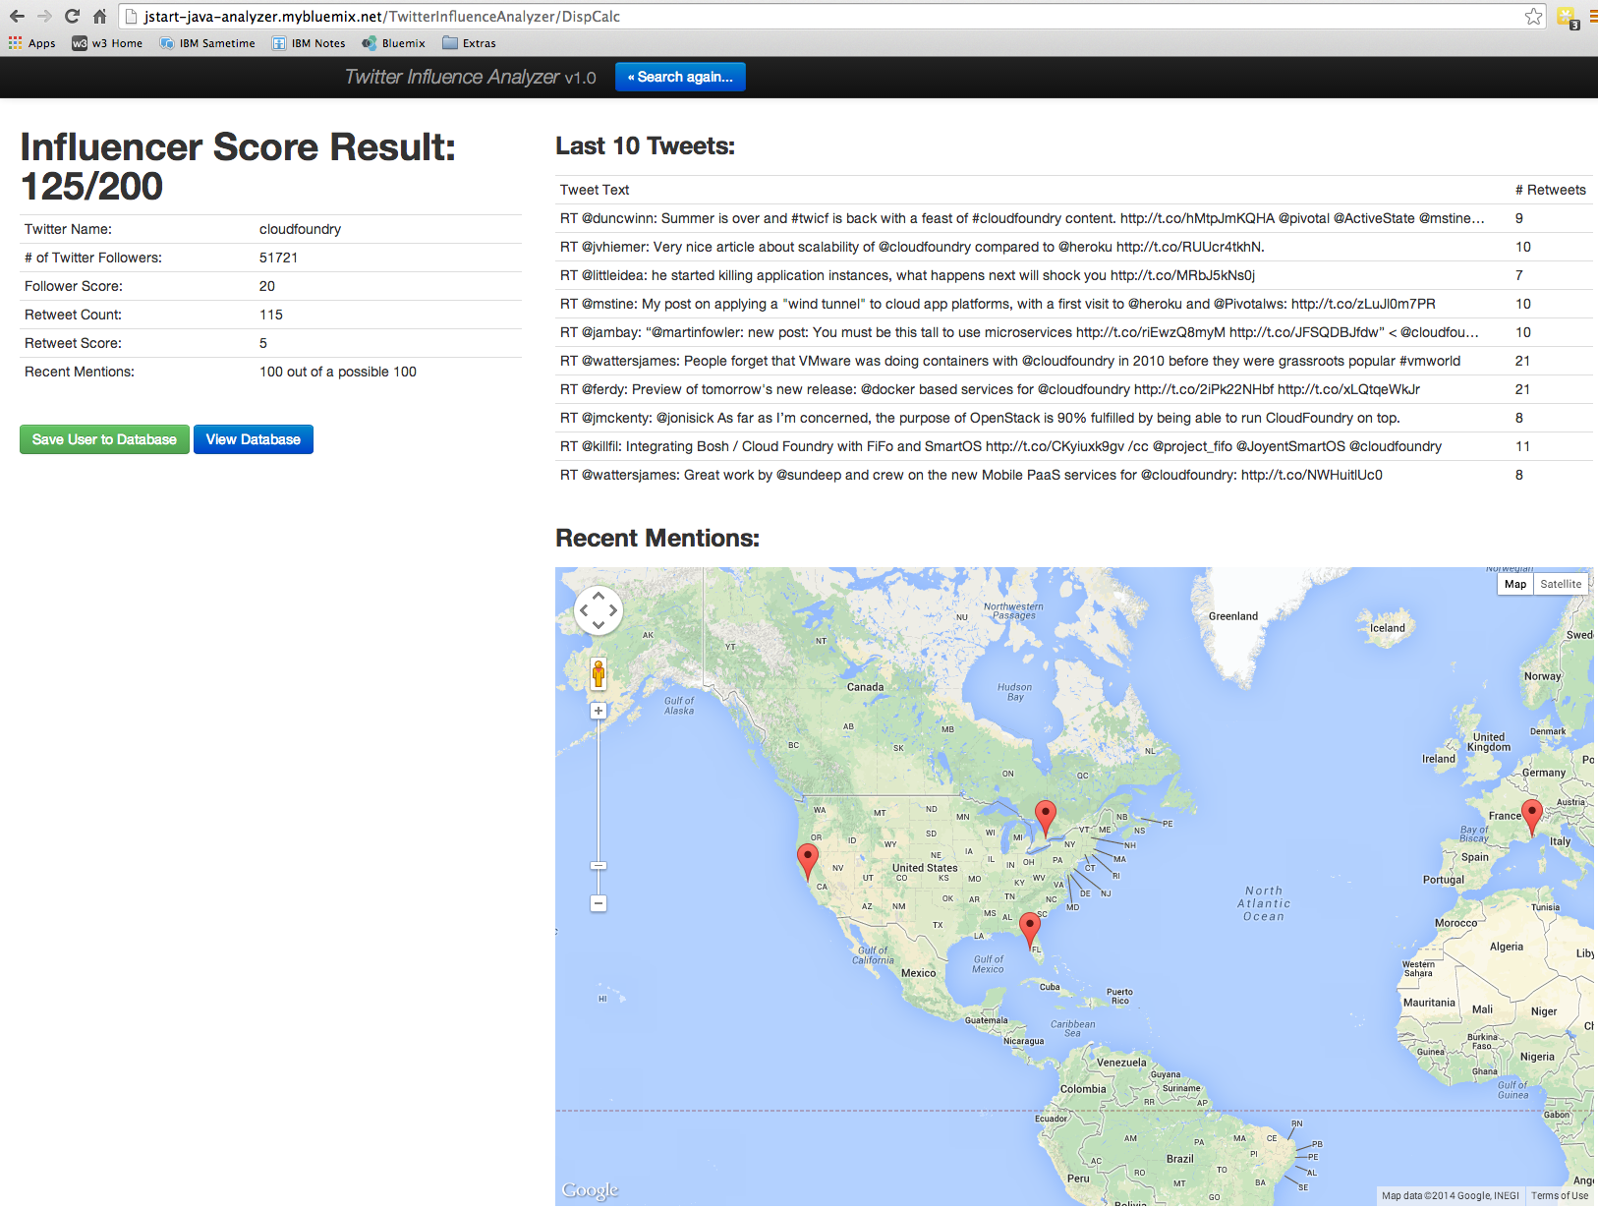Select tweet row starting RT @littleidea
This screenshot has width=1598, height=1209.
point(1073,275)
